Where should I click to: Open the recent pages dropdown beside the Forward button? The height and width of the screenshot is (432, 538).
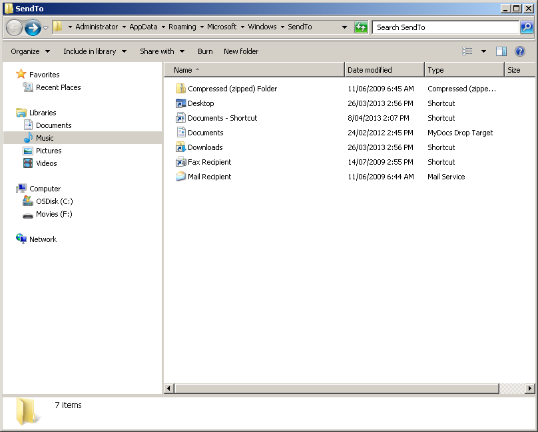pos(46,27)
